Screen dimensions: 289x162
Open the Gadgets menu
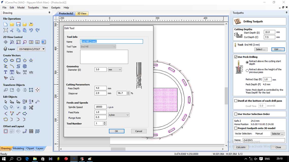click(56, 8)
